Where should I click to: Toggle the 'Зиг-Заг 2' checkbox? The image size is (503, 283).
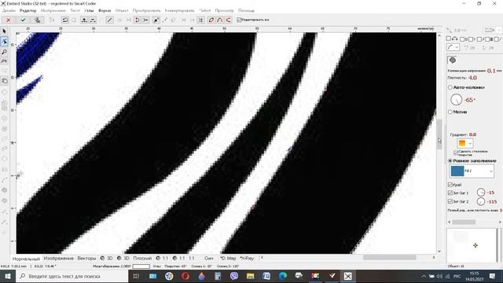pos(450,201)
